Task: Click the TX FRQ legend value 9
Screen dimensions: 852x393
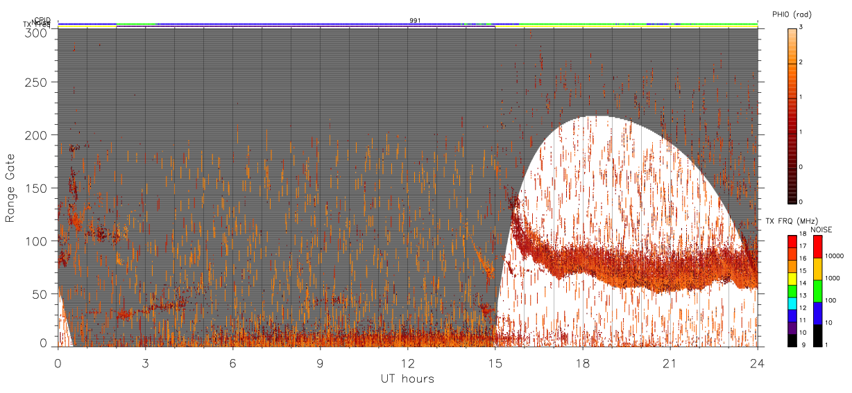Action: point(802,344)
